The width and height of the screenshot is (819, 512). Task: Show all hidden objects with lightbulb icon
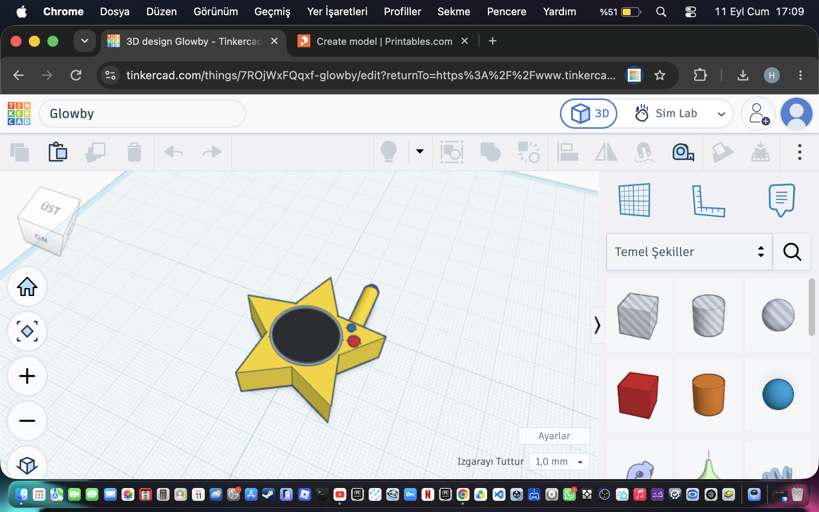388,152
